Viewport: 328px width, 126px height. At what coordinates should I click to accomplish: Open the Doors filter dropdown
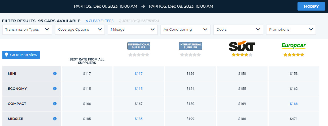(238, 30)
